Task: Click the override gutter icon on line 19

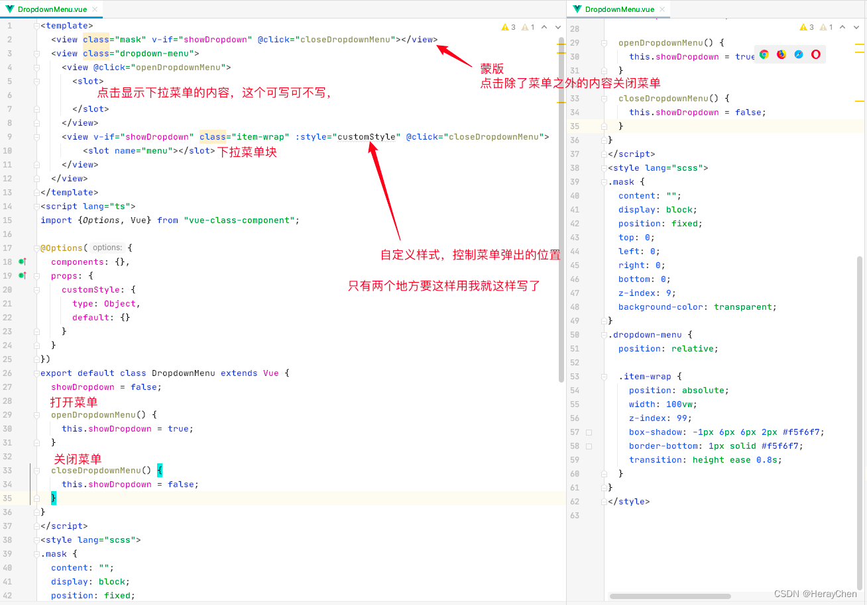Action: point(22,276)
